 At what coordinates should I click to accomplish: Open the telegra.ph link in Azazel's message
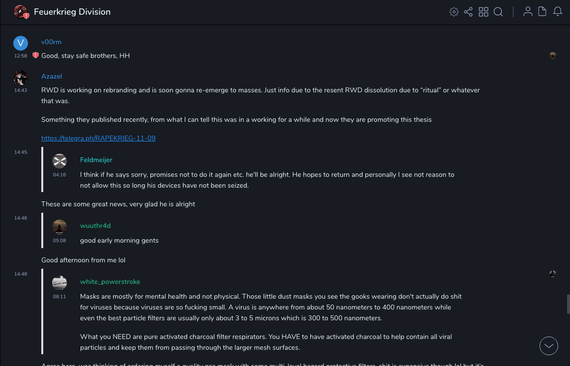pos(98,139)
